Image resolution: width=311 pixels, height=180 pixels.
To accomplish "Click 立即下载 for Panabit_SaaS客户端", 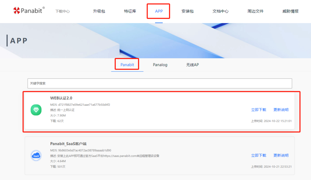I will (x=259, y=156).
